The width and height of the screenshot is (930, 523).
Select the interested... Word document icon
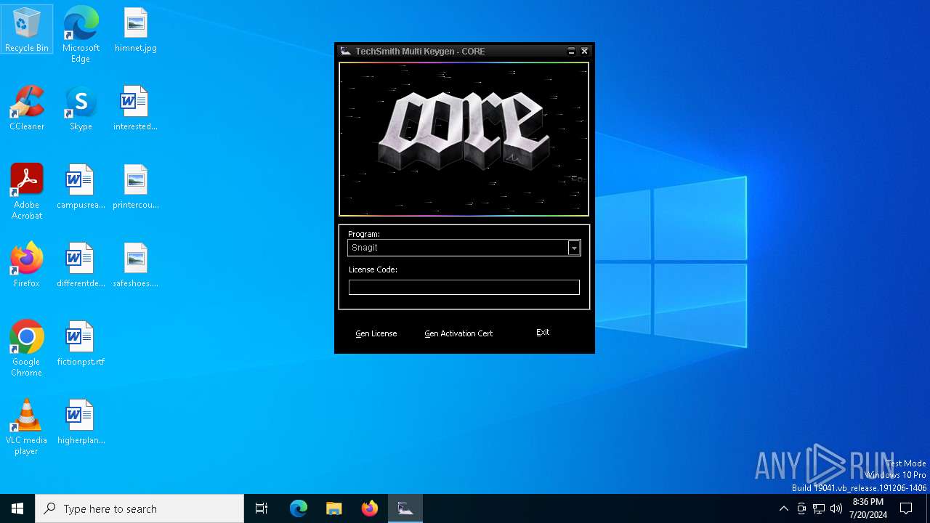pyautogui.click(x=136, y=108)
